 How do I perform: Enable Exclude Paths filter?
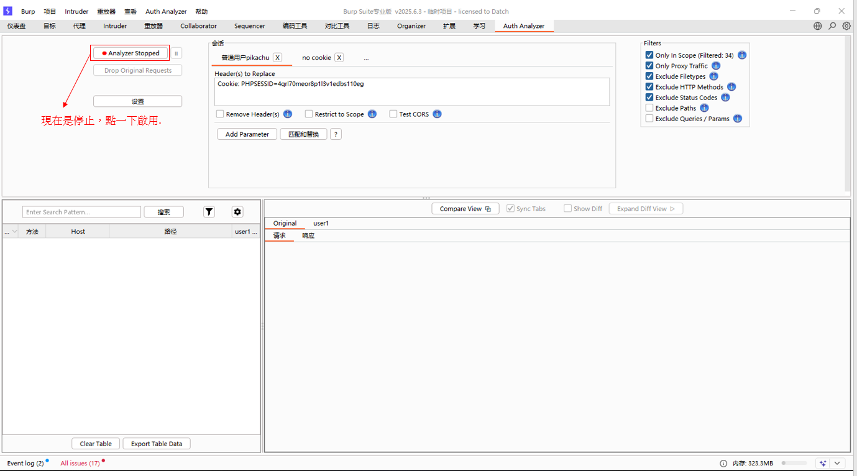(x=649, y=108)
